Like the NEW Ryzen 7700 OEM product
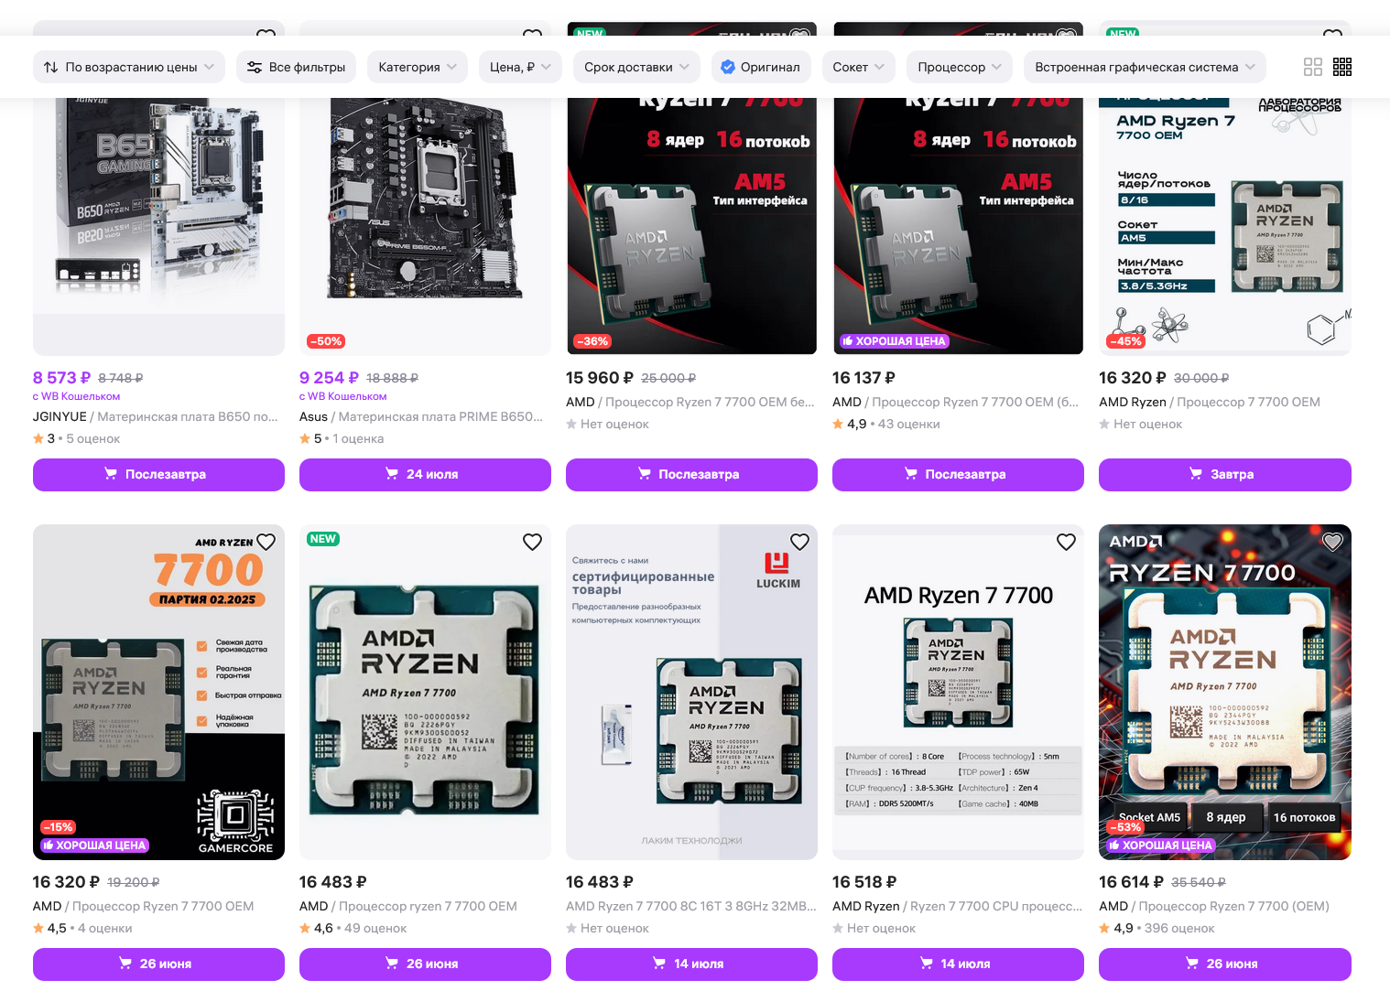1390x991 pixels. point(533,542)
